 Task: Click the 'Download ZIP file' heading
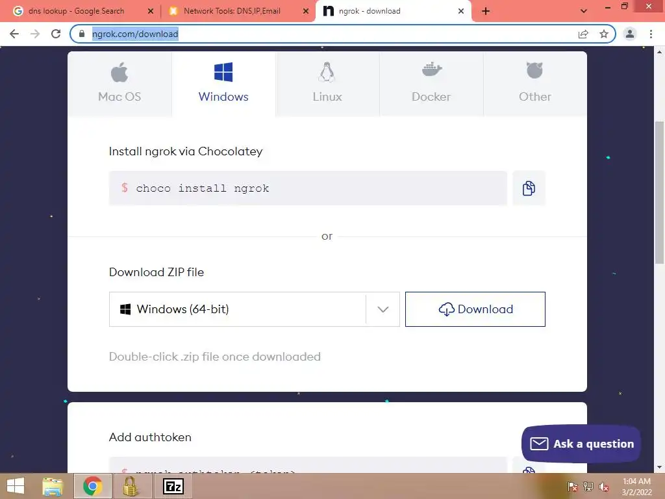click(x=157, y=272)
